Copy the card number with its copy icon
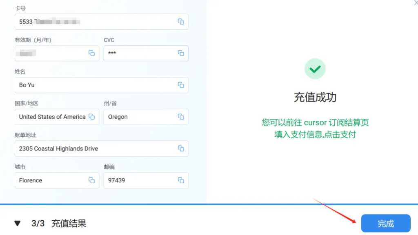Image resolution: width=418 pixels, height=235 pixels. tap(181, 22)
